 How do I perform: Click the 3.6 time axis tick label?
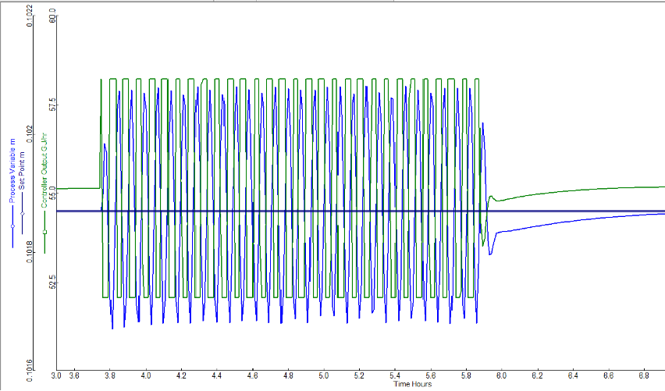pyautogui.click(x=74, y=375)
